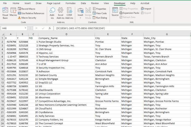191x127 pixels.
Task: Click the Run Dialog button
Action: [100, 18]
